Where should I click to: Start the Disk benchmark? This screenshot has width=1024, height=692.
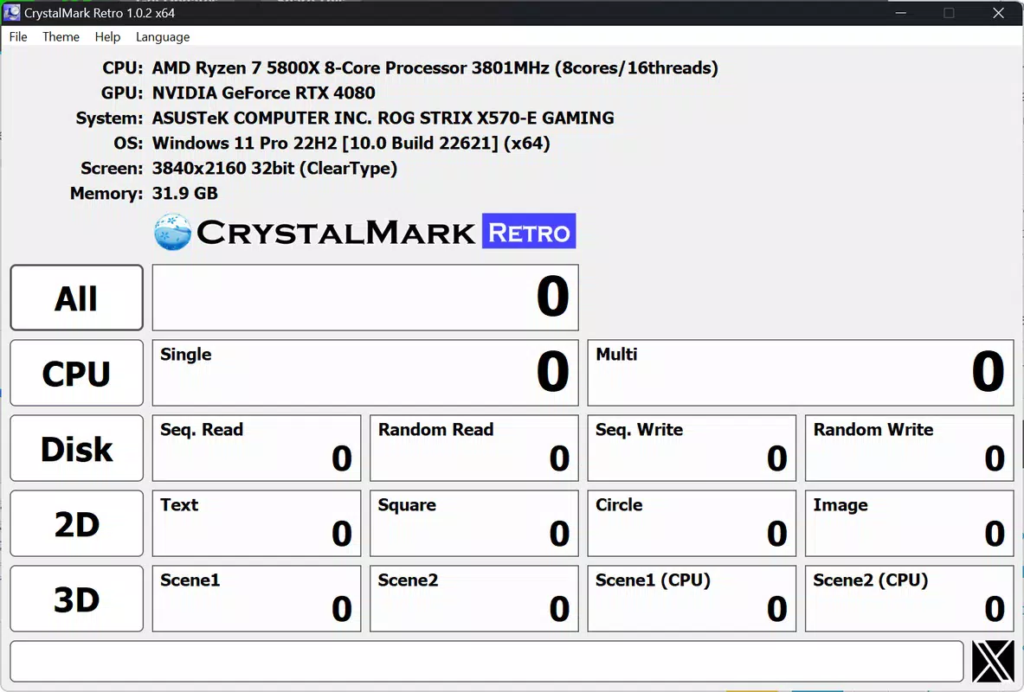[x=76, y=448]
